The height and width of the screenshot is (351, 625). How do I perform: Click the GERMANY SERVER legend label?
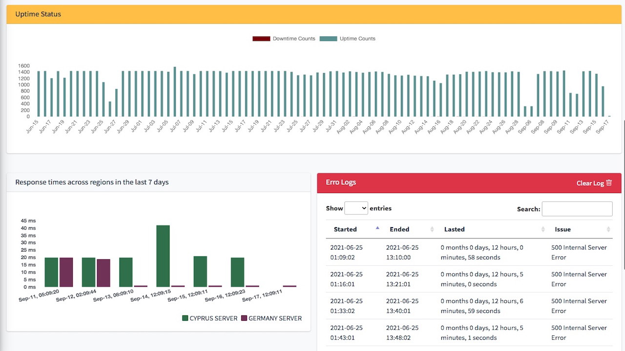pyautogui.click(x=275, y=318)
